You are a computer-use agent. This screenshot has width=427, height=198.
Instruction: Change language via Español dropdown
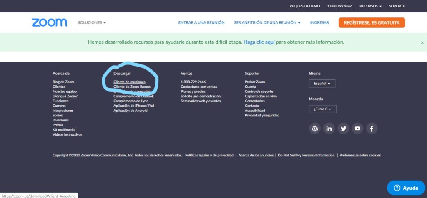pyautogui.click(x=322, y=83)
